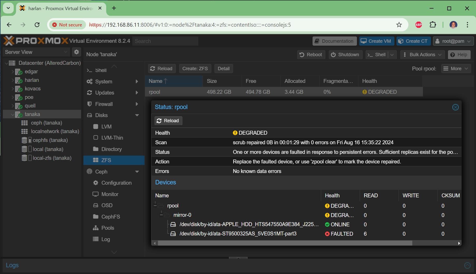Click the Detail button
The height and width of the screenshot is (274, 476).
pos(223,69)
